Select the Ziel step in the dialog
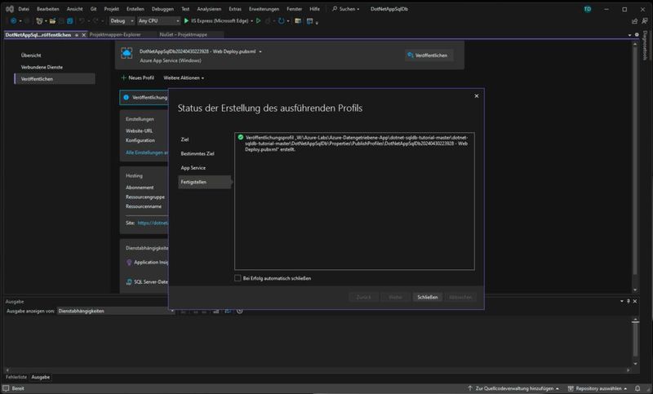653x394 pixels. pos(184,139)
